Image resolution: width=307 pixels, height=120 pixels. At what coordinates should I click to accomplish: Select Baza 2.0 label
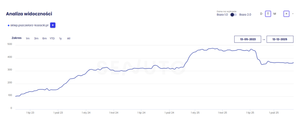tap(245, 15)
